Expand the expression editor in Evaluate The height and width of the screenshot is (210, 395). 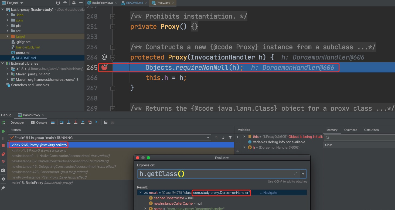(295, 174)
